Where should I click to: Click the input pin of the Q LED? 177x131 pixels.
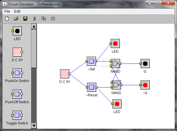pyautogui.click(x=141, y=63)
